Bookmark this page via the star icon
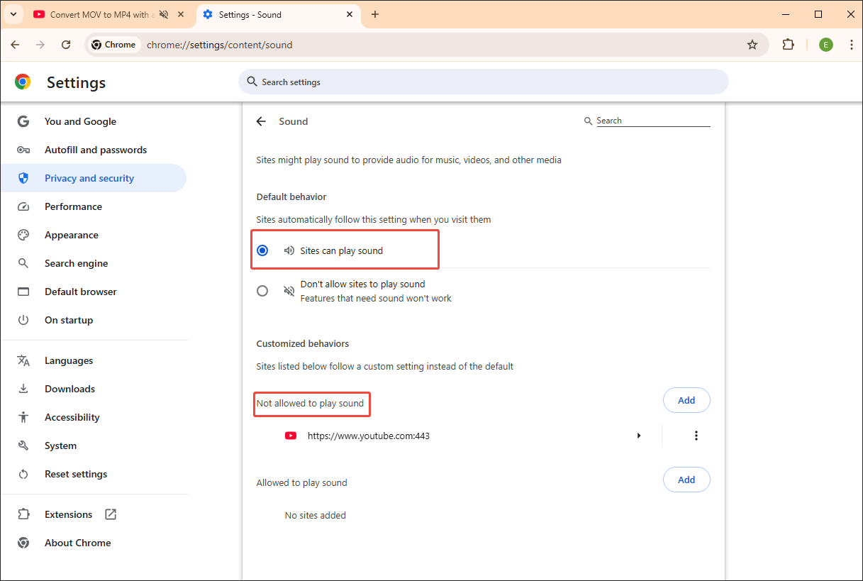 pyautogui.click(x=752, y=44)
